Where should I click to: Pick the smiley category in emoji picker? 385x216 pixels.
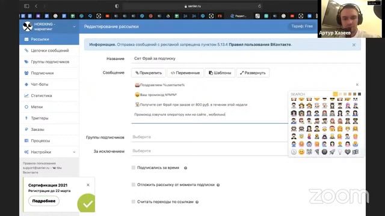coord(301,152)
